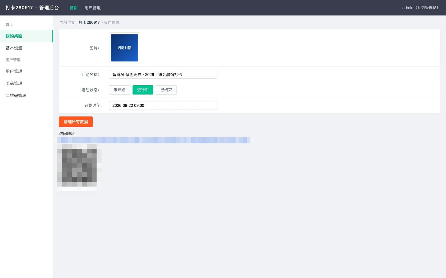Select 我的桌面 in the sidebar
The image size is (446, 278).
[26, 36]
